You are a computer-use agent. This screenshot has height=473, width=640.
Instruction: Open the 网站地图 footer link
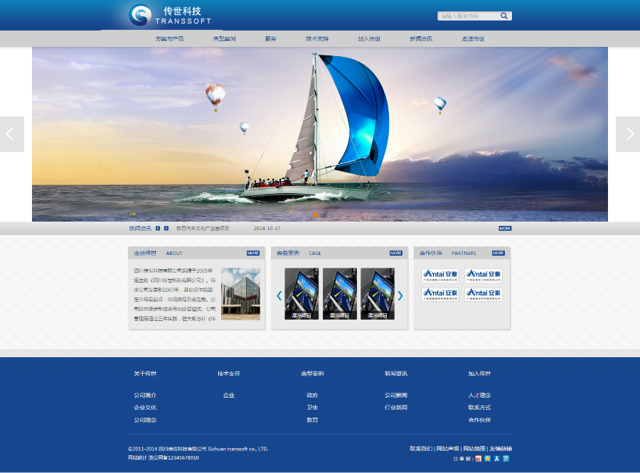pyautogui.click(x=474, y=448)
